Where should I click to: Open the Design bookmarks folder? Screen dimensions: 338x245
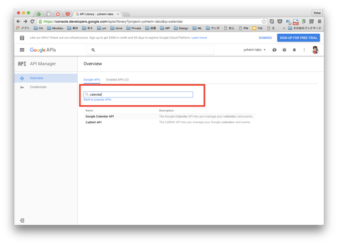(181, 28)
